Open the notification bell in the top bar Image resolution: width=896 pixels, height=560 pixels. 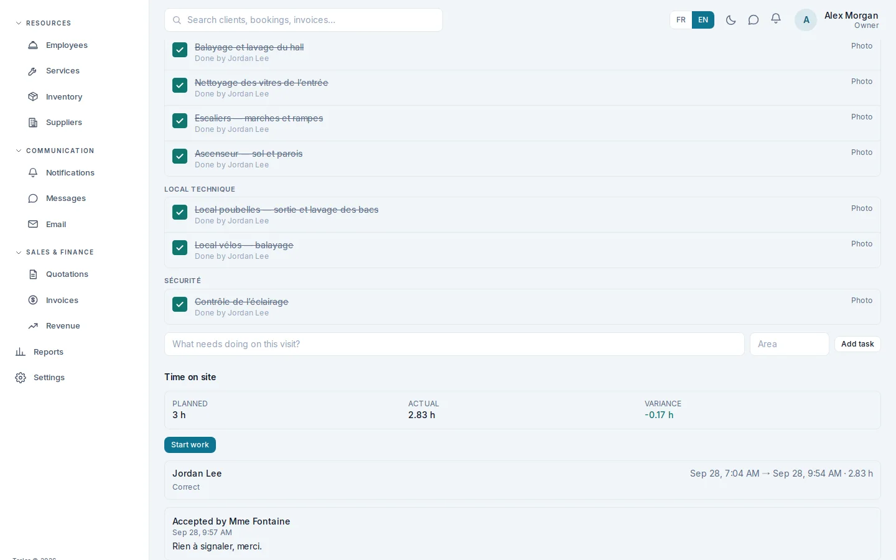click(x=776, y=19)
